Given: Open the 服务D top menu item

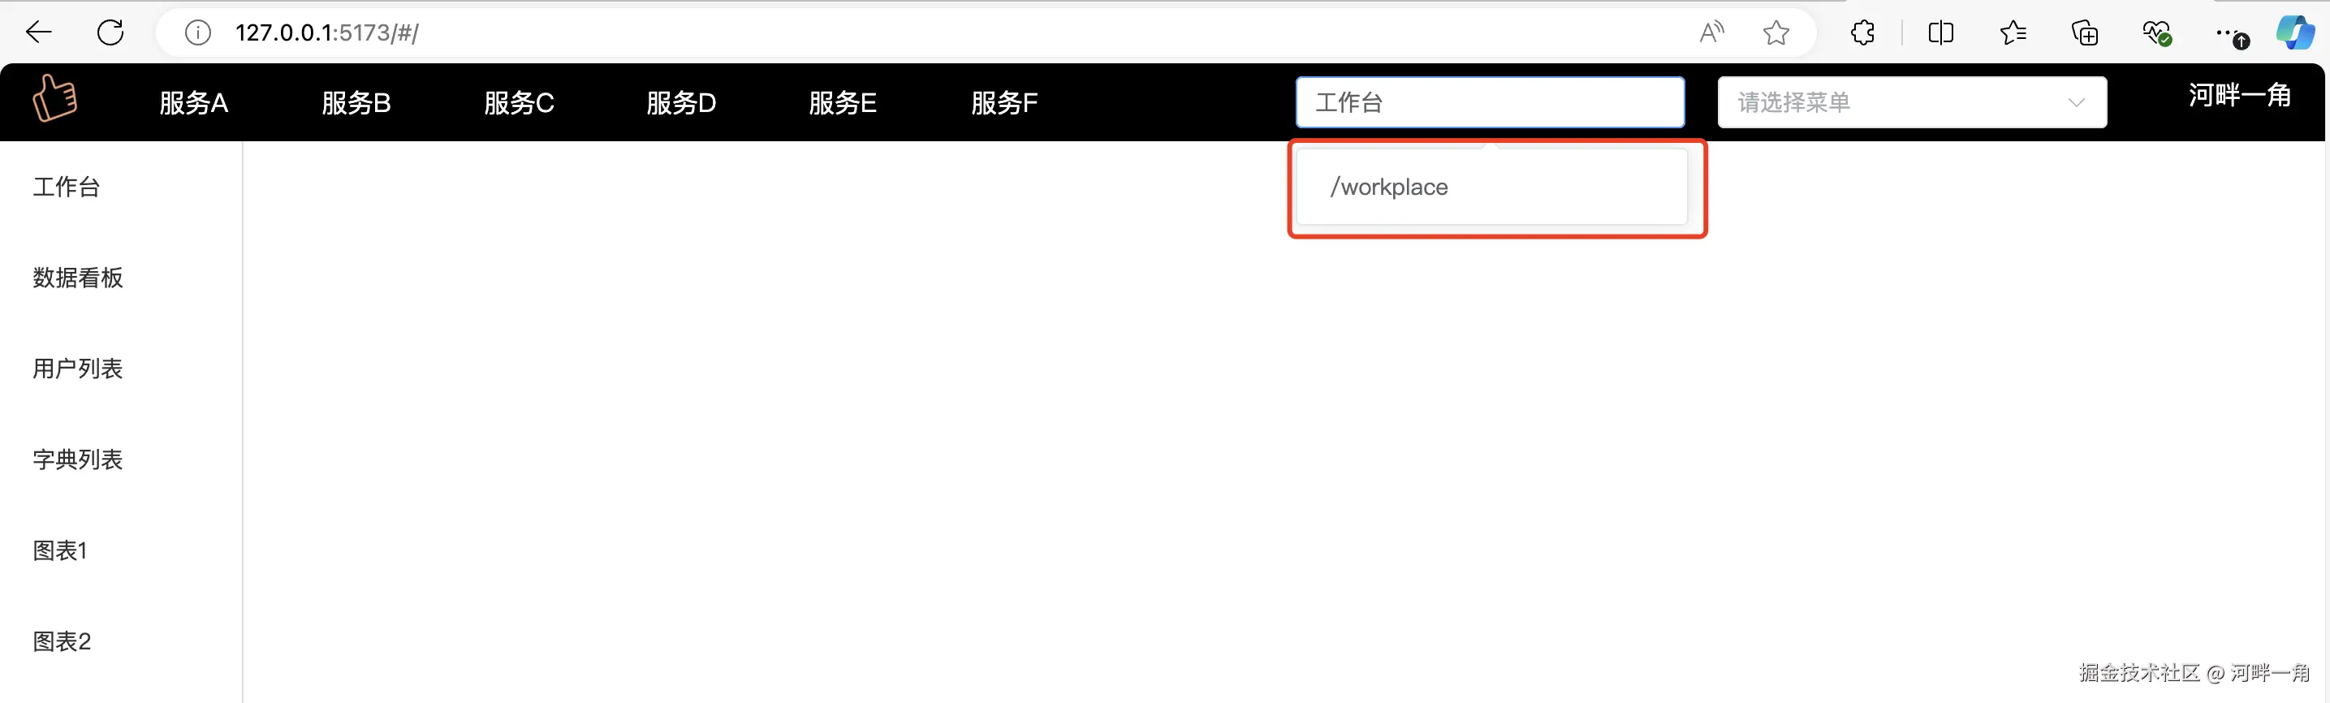Looking at the screenshot, I should tap(681, 102).
